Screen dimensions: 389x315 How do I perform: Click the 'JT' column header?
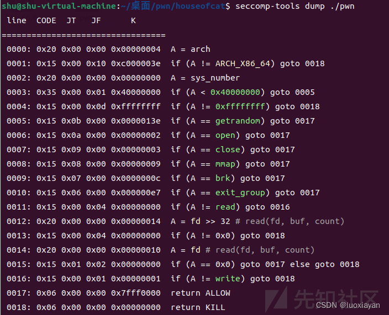coord(71,20)
